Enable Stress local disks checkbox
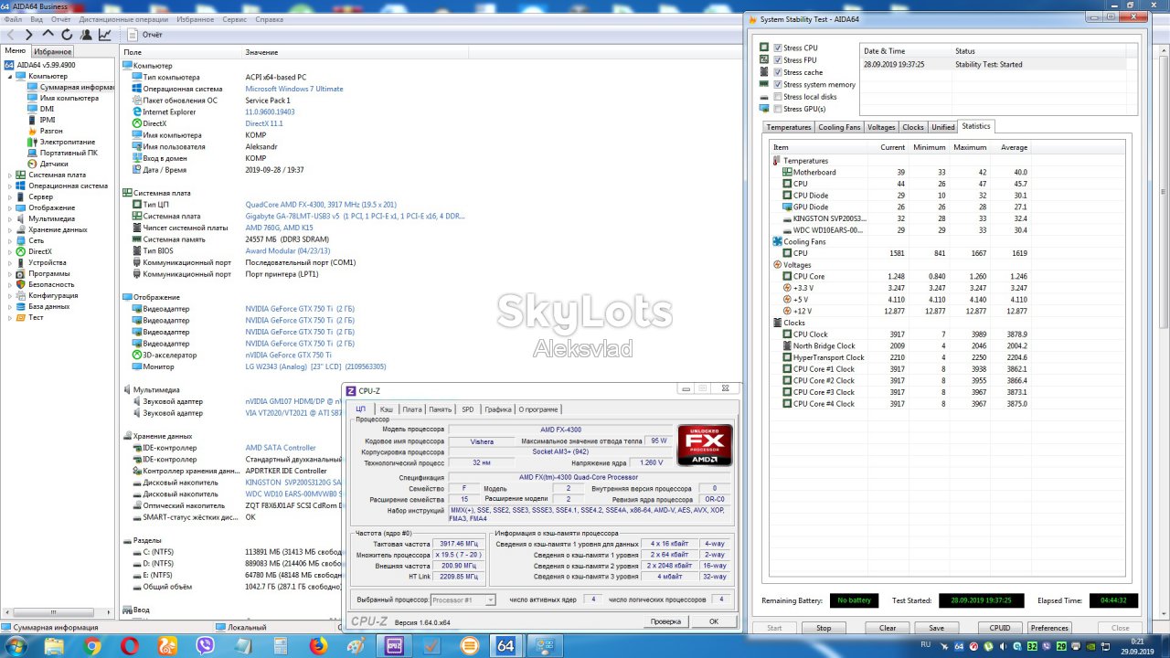The height and width of the screenshot is (658, 1170). click(778, 97)
